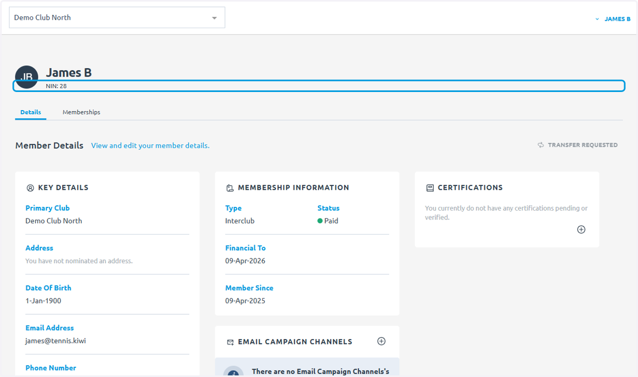Click the 'no Email Campaign Channels' notice text

point(321,371)
